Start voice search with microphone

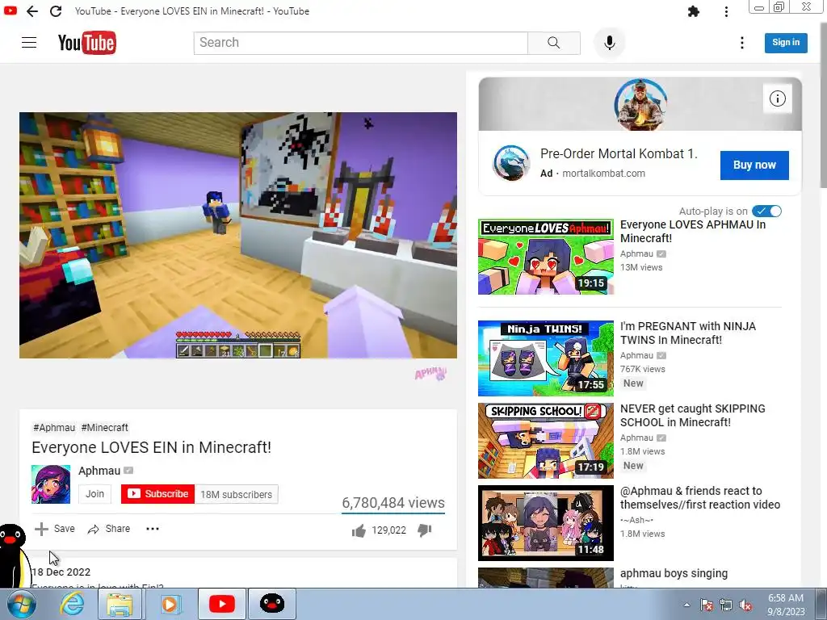[609, 43]
